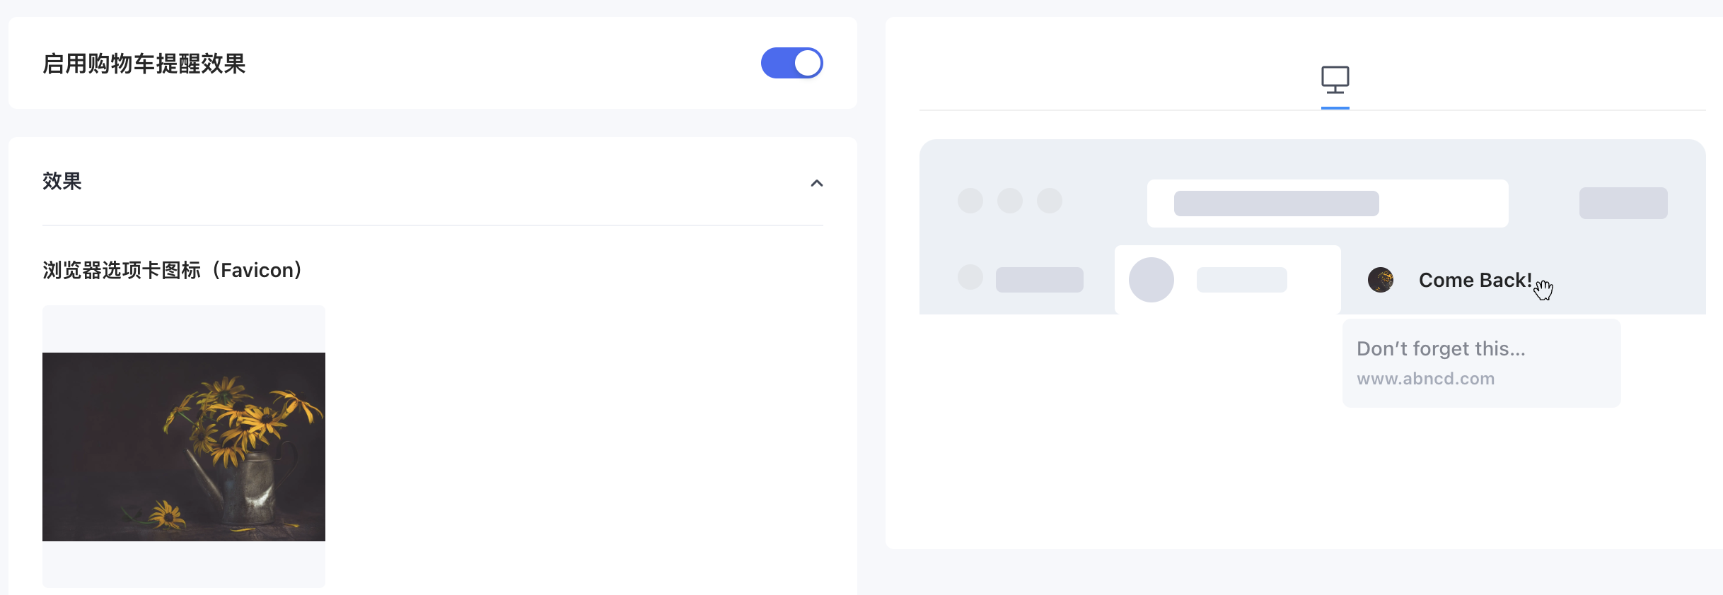Click the flower favicon upload thumbnail
The width and height of the screenshot is (1723, 595).
click(184, 447)
